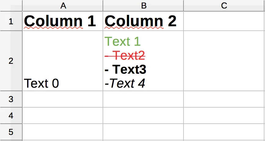Click empty cell B4
This screenshot has width=265, height=141.
[143, 115]
